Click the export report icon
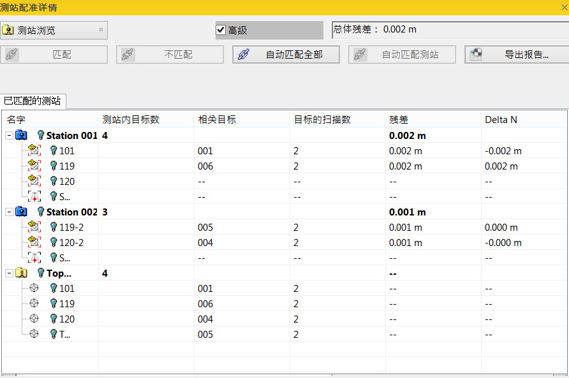 tap(476, 55)
